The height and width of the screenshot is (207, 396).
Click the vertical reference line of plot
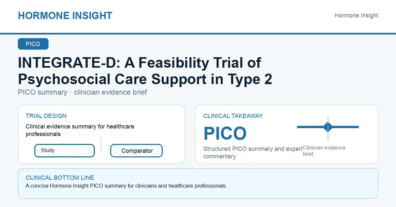tap(328, 129)
